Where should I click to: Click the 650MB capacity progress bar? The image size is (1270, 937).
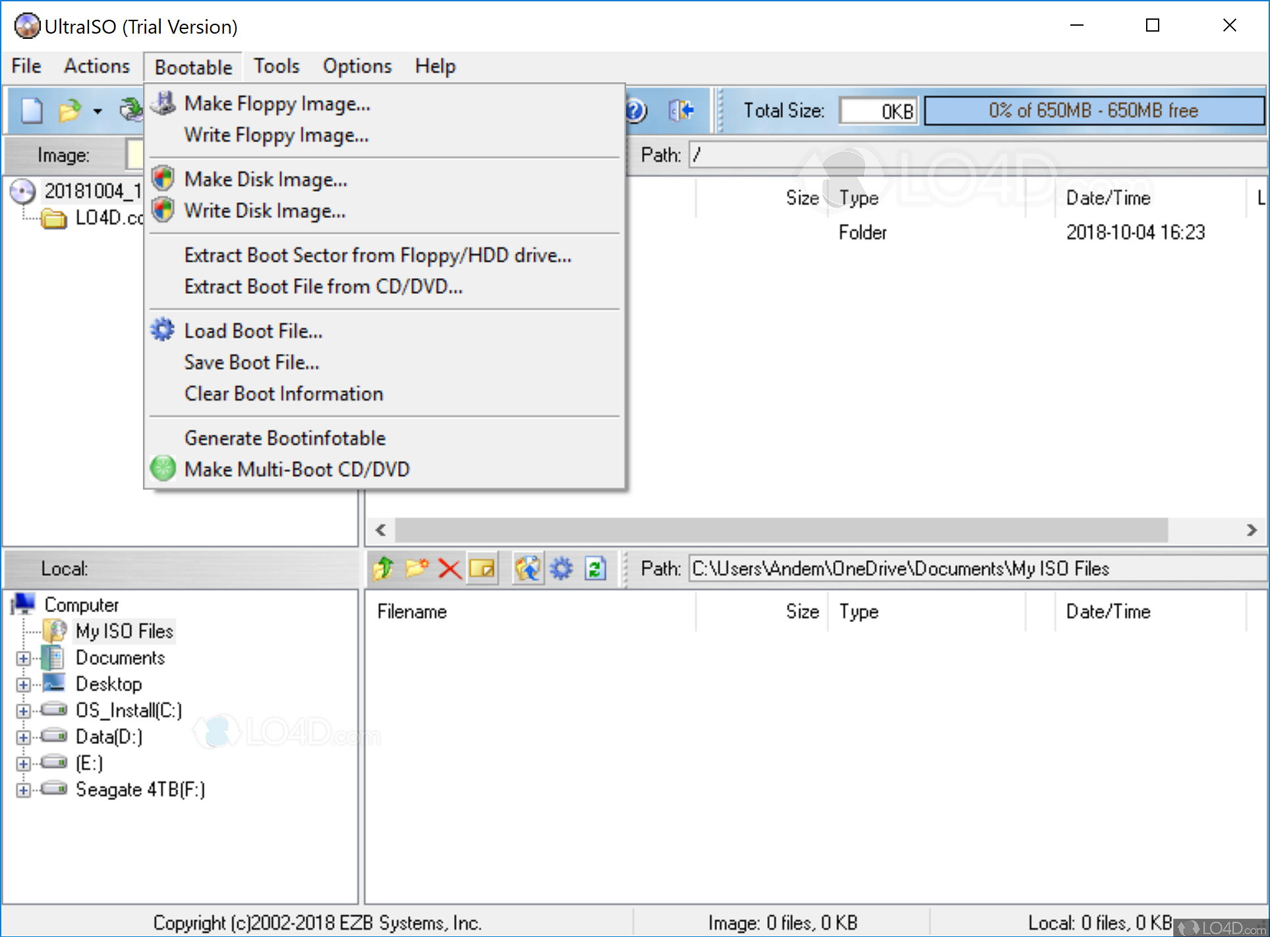pos(1094,111)
